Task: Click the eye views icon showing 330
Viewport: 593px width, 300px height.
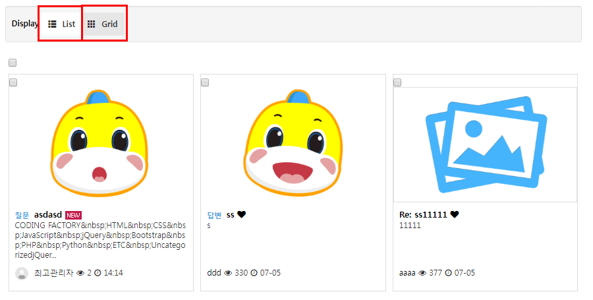Action: click(228, 273)
